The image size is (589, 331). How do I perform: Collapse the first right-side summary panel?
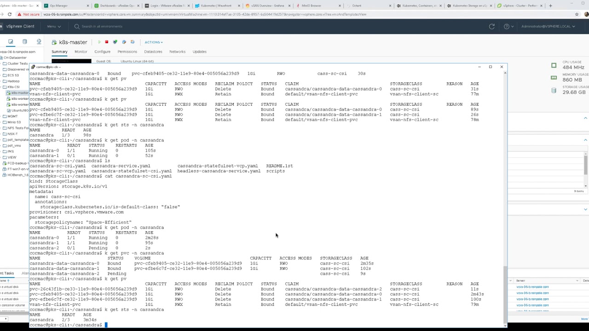coord(585,118)
